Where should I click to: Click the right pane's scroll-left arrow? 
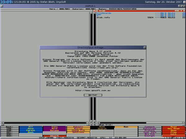98,123
